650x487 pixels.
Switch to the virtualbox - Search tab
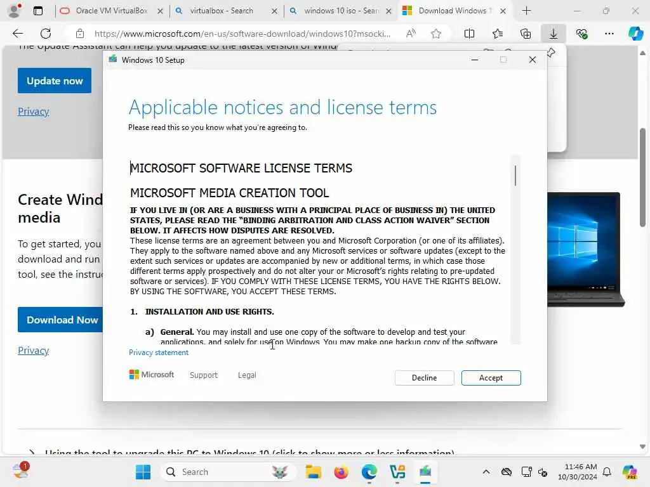[x=220, y=11]
